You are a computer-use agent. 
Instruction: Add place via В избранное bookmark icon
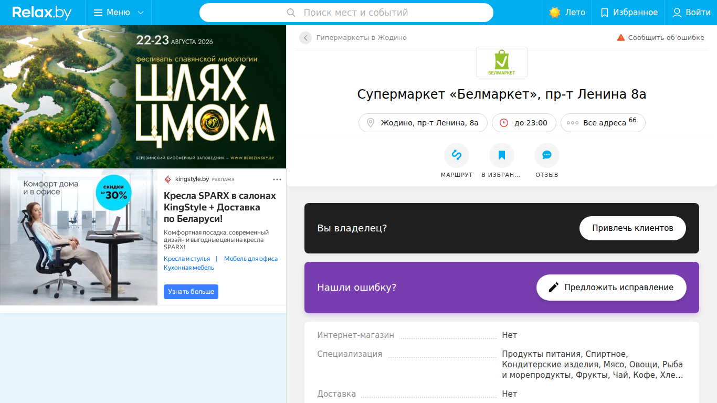click(502, 155)
